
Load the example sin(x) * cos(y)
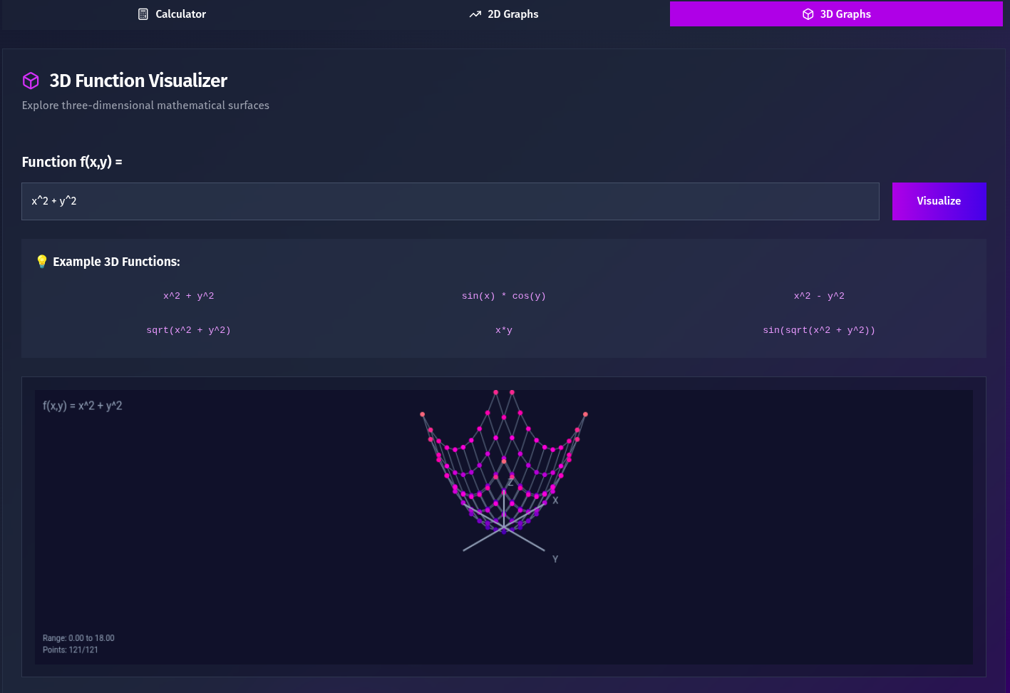tap(504, 296)
